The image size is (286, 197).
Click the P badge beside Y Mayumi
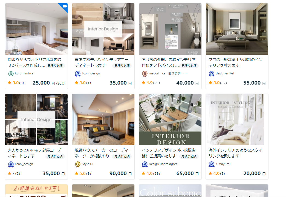coord(211,164)
